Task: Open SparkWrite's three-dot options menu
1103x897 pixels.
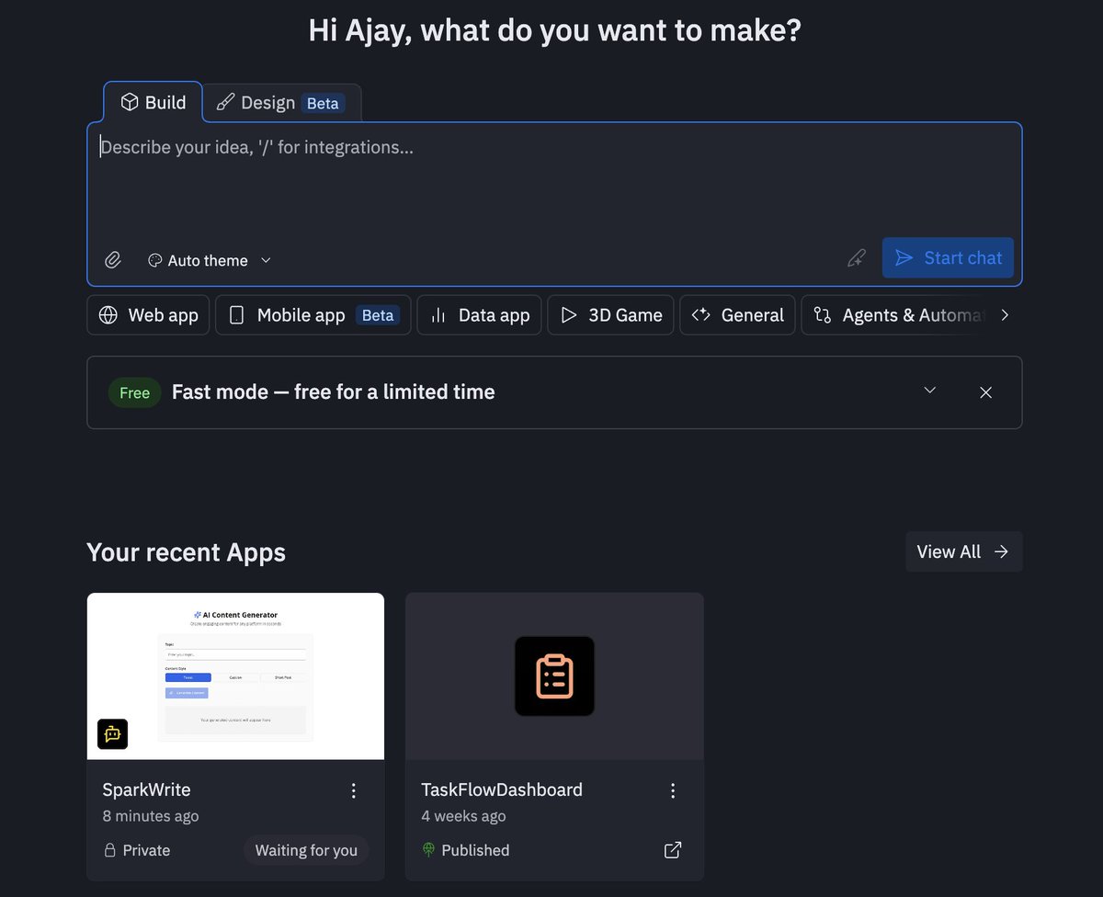Action: [x=353, y=790]
